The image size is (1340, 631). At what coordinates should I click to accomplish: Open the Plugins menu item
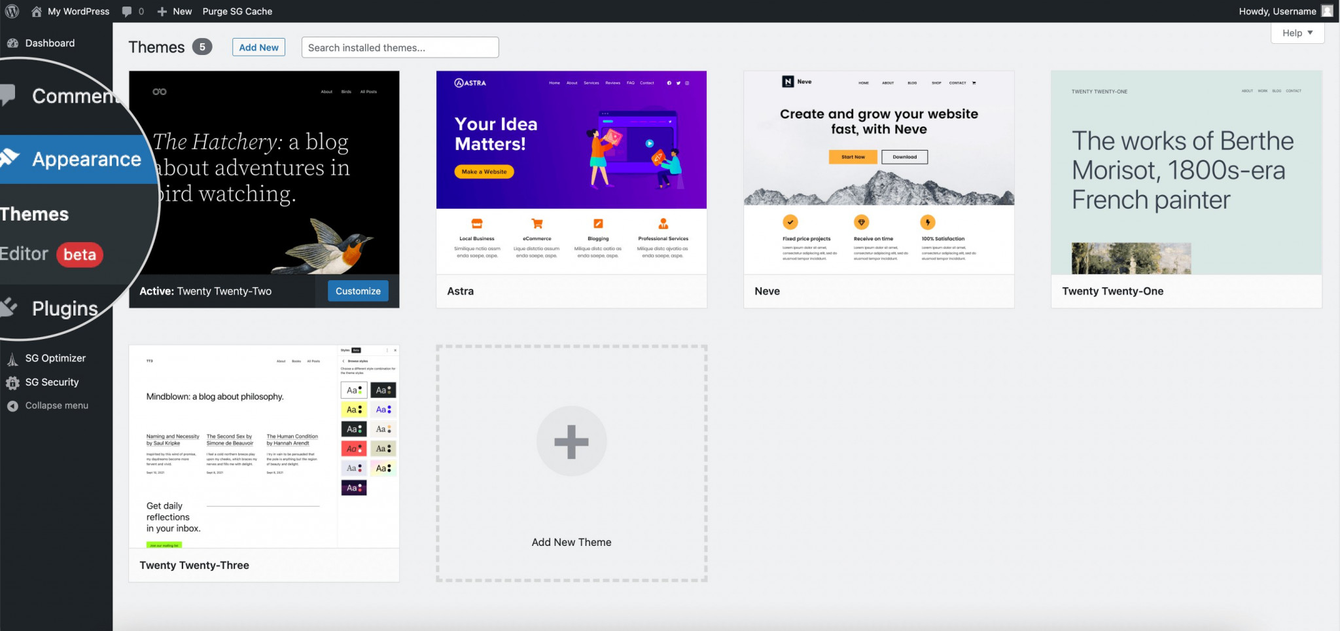(65, 308)
